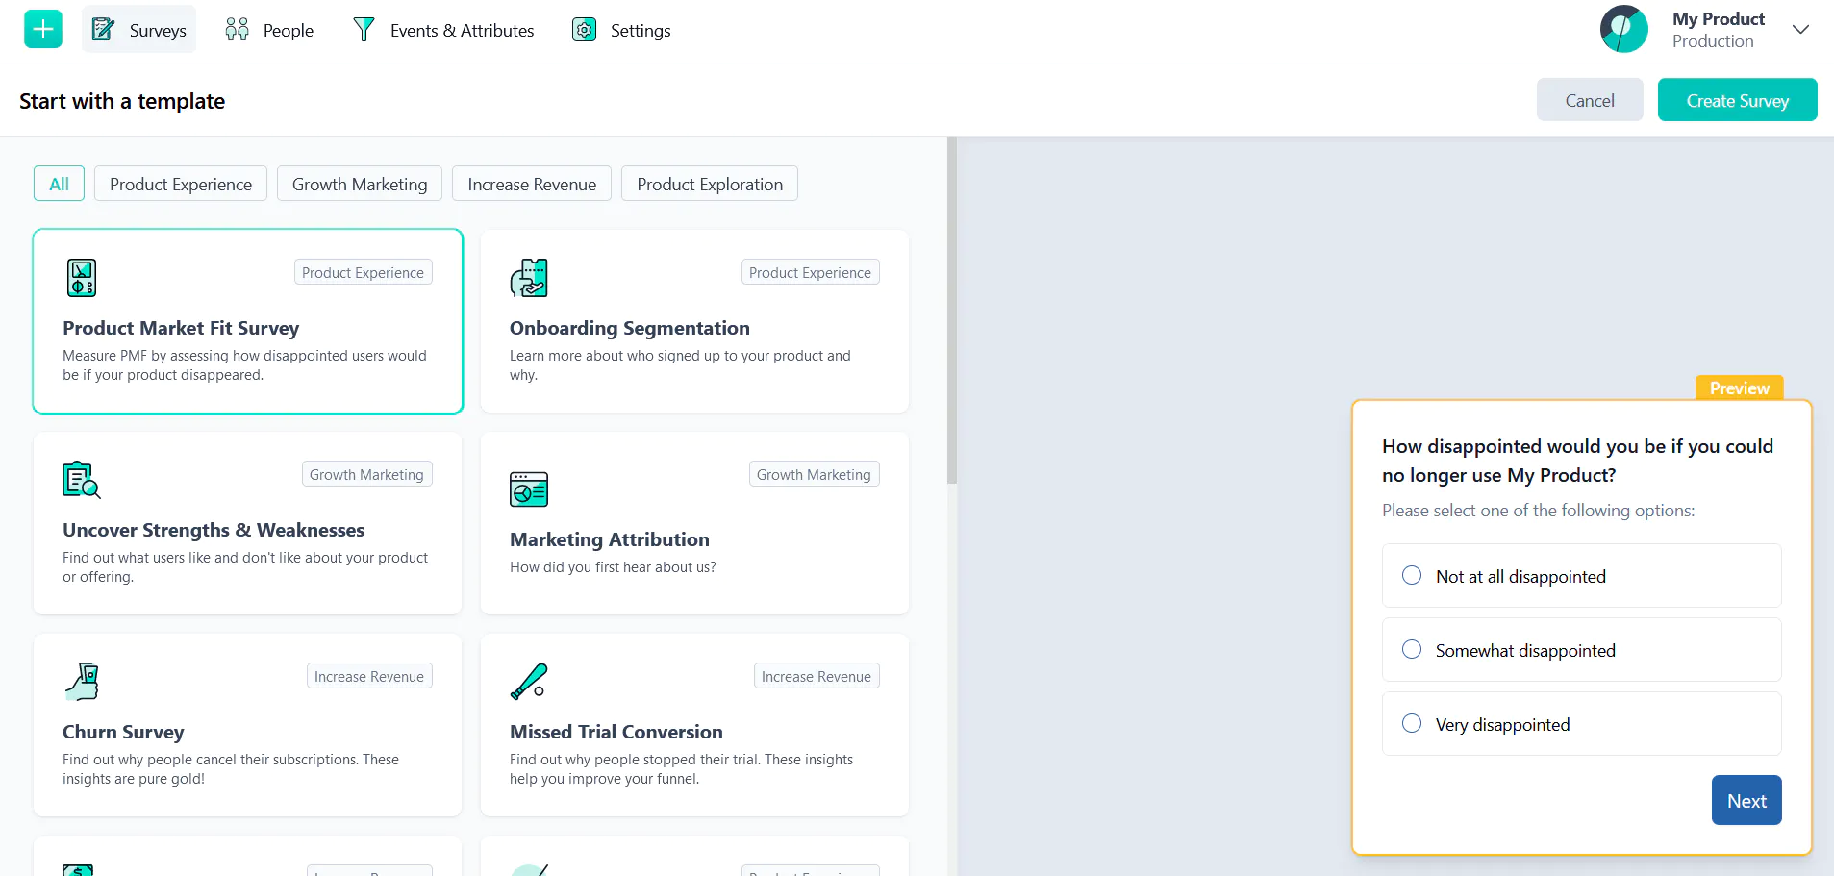Viewport: 1834px width, 876px height.
Task: Click the Marketing Attribution browser icon
Action: point(529,489)
